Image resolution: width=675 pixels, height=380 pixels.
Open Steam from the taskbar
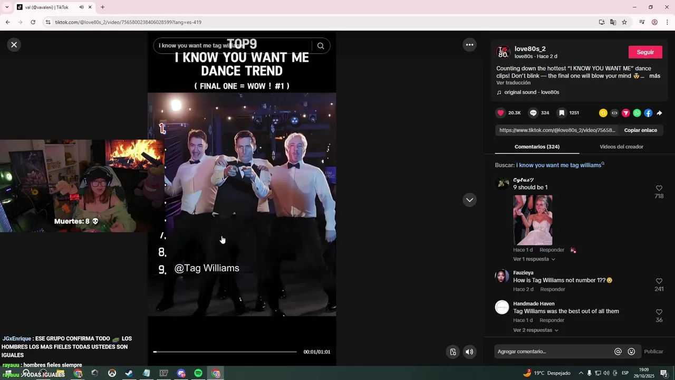[129, 373]
